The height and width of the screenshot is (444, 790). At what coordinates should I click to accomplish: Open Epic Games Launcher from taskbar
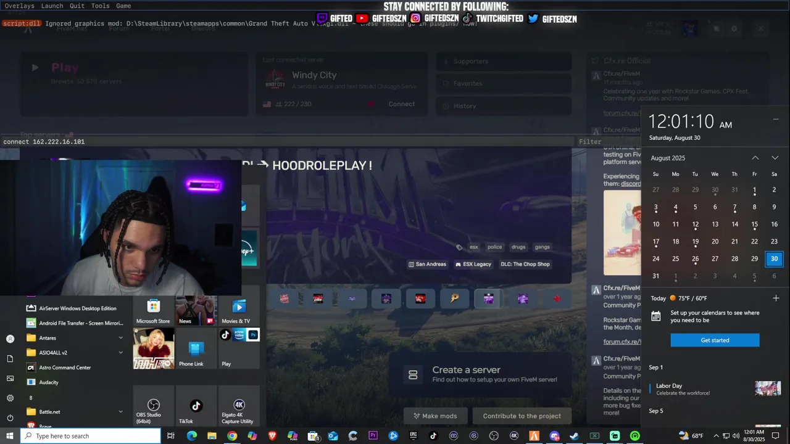pos(414,436)
